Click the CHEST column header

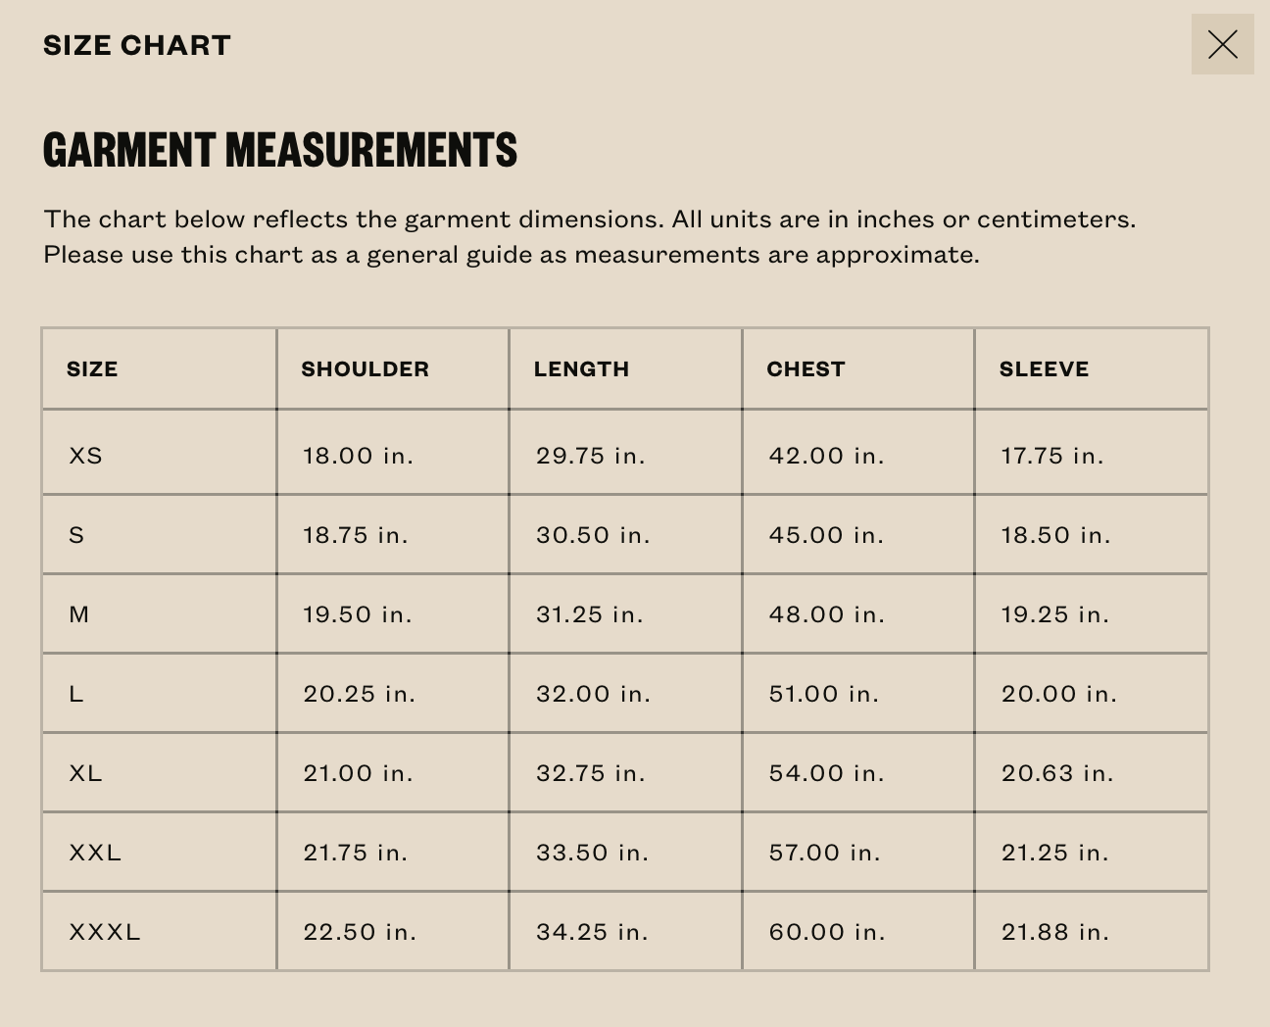806,369
